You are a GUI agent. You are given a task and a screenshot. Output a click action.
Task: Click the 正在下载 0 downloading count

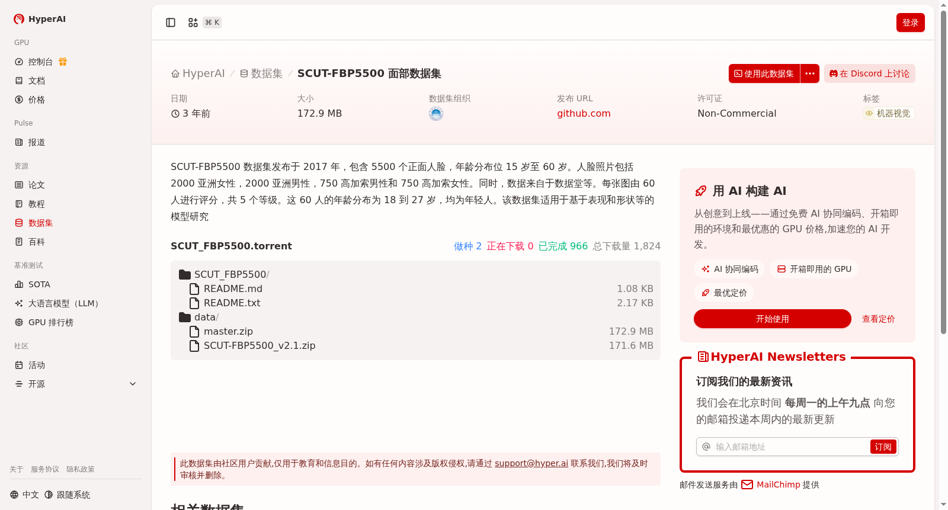pos(510,246)
